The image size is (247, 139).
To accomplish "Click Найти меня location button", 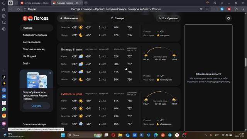I will point(69,18).
